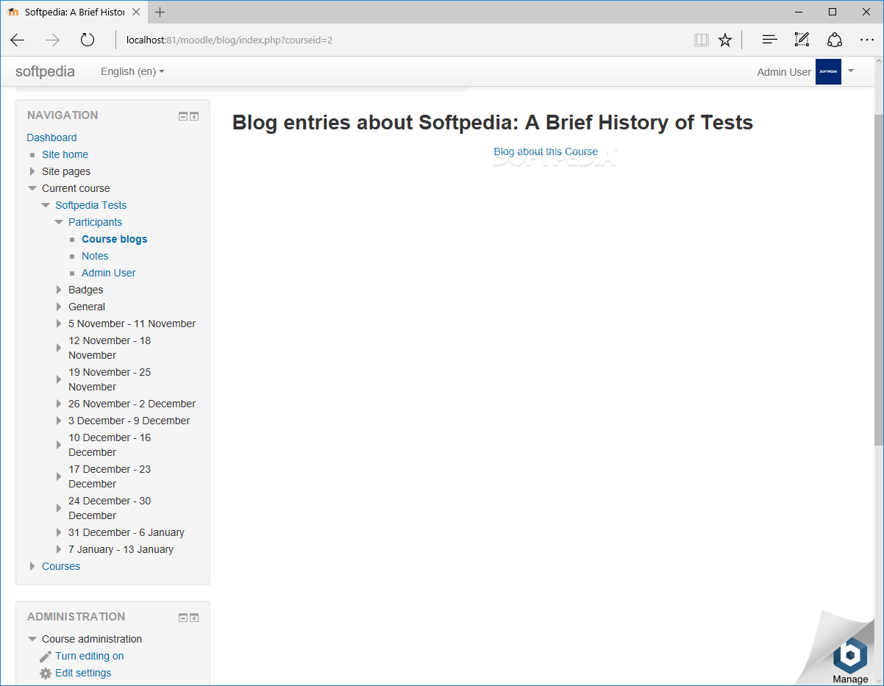
Task: Click the page vertical scrollbar thumb
Action: click(878, 279)
